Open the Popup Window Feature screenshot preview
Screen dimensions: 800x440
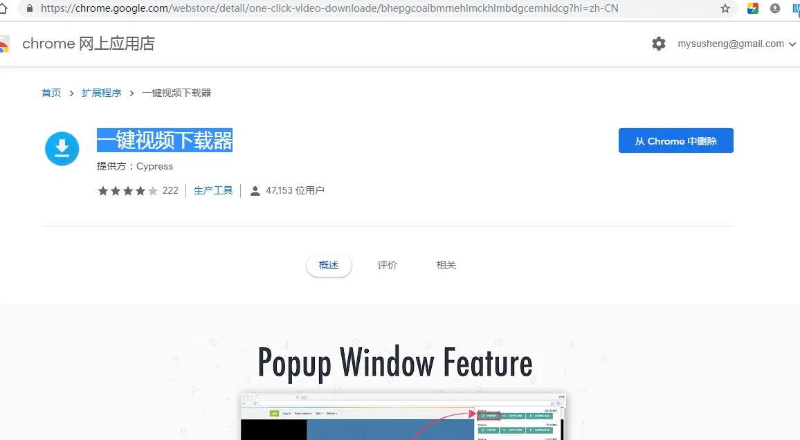point(403,416)
